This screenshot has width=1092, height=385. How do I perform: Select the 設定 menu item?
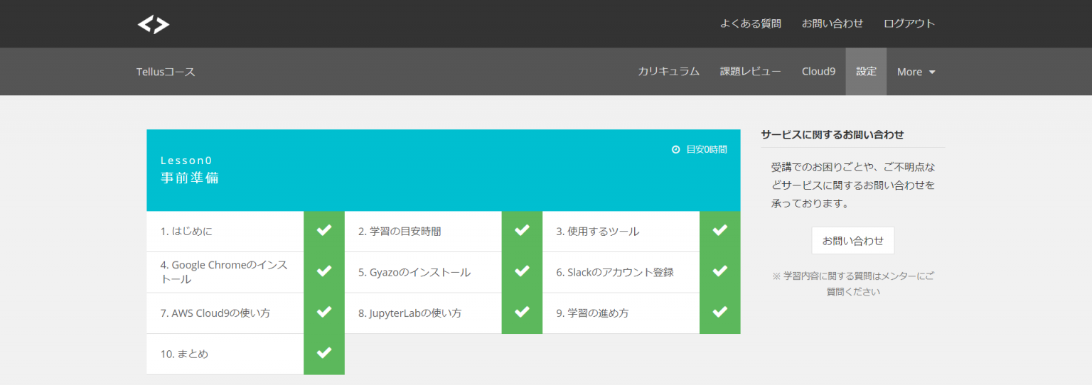[x=866, y=72]
